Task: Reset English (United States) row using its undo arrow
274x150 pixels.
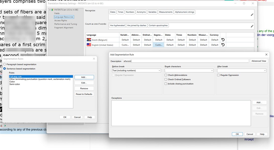Action: [x=223, y=44]
